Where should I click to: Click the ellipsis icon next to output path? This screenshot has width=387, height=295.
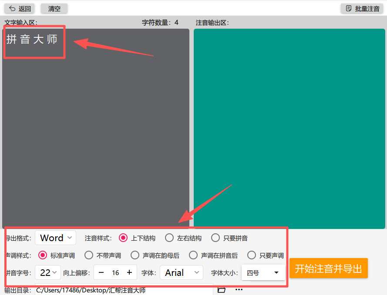pos(239,289)
